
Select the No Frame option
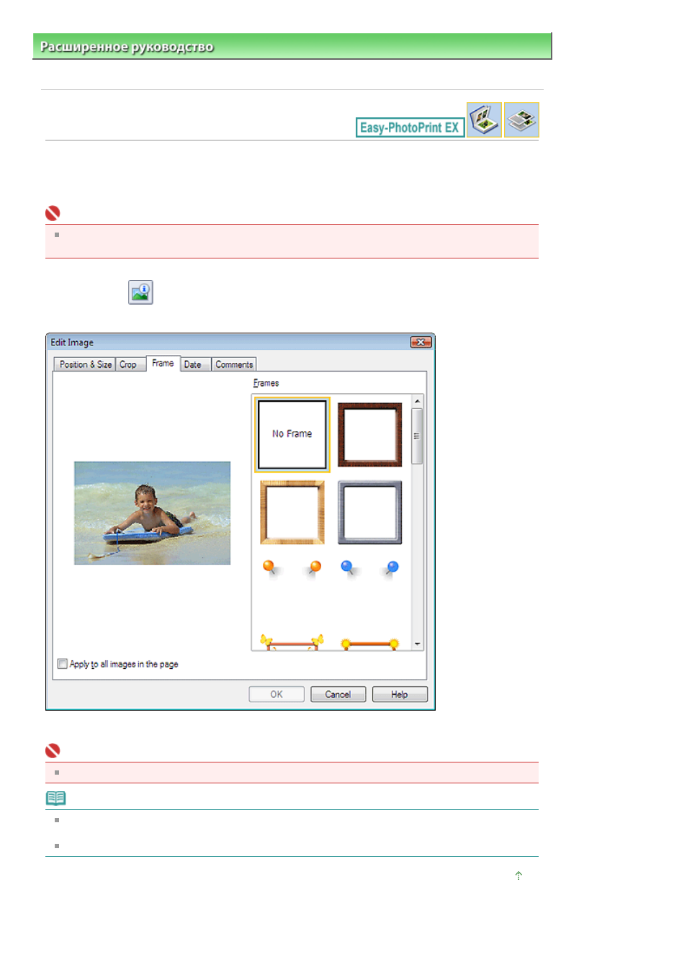(292, 434)
